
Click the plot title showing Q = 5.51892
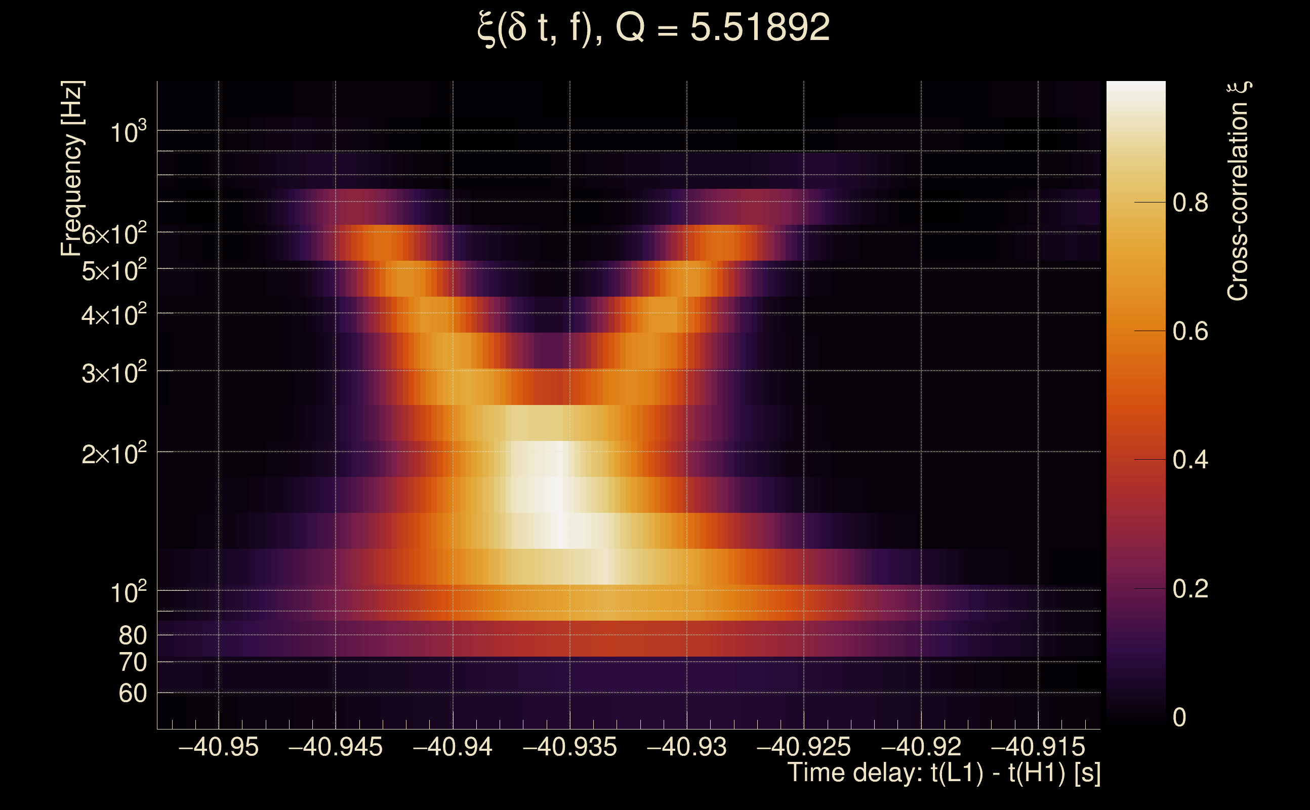click(653, 28)
